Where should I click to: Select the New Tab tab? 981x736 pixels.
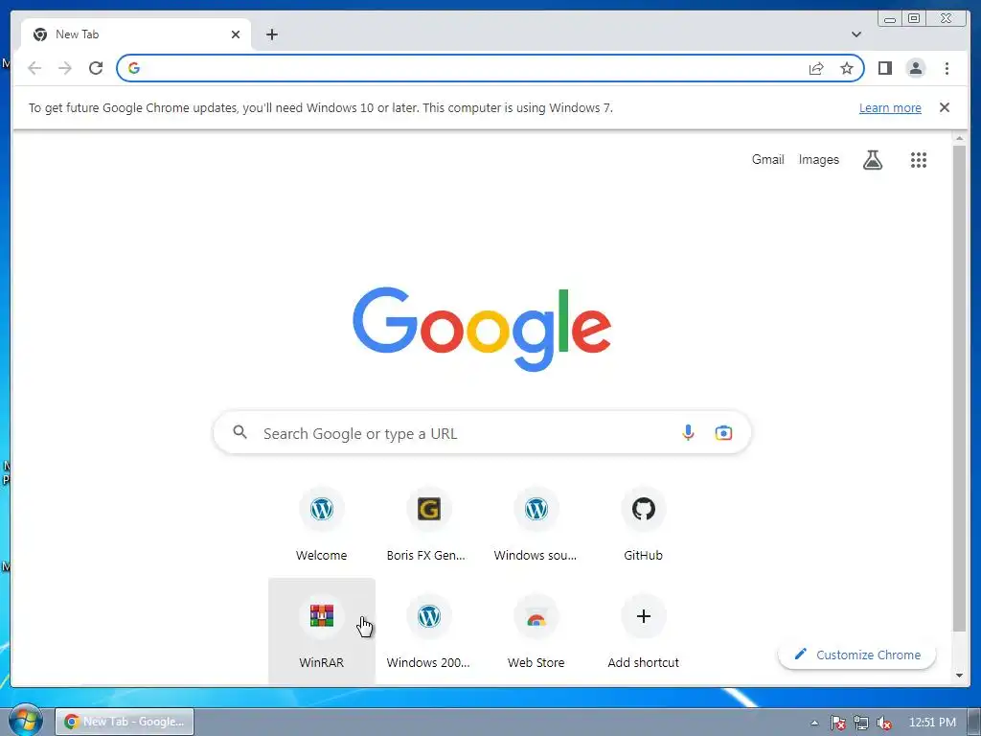click(136, 34)
